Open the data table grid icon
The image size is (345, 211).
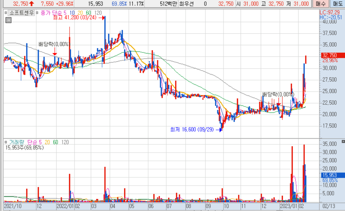point(8,20)
